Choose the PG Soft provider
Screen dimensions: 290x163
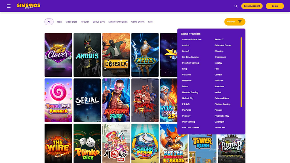tap(186, 104)
